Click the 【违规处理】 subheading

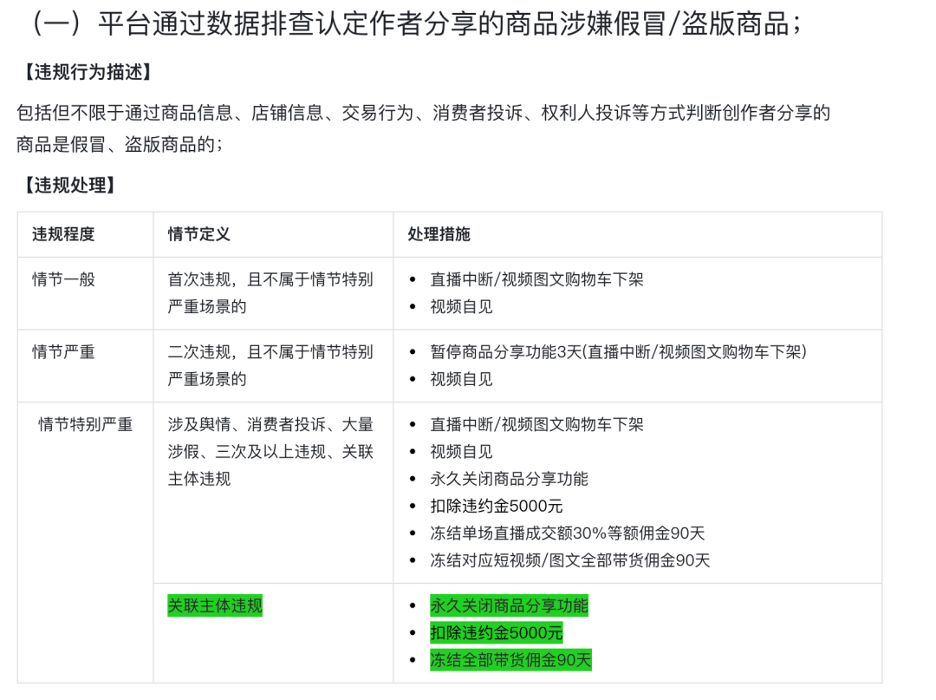coord(67,185)
